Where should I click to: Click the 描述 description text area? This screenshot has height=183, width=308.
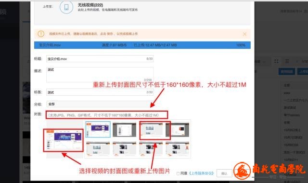pyautogui.click(x=100, y=74)
